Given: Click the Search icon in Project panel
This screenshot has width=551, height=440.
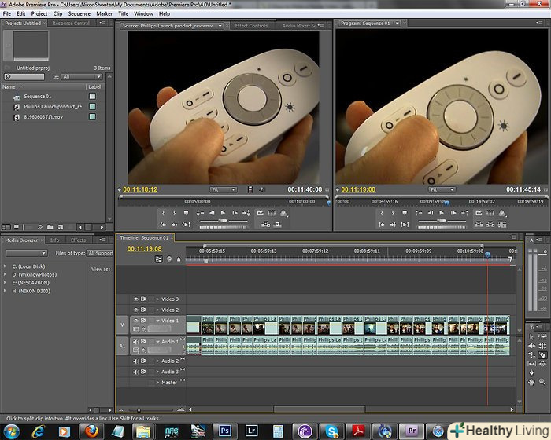Looking at the screenshot, I should tap(9, 76).
